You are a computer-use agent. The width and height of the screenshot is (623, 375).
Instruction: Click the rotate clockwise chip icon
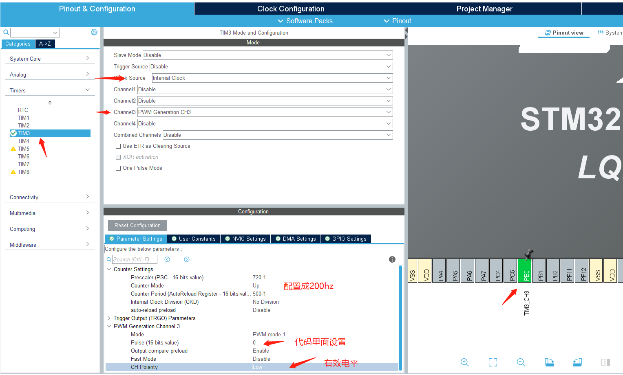coord(549,362)
